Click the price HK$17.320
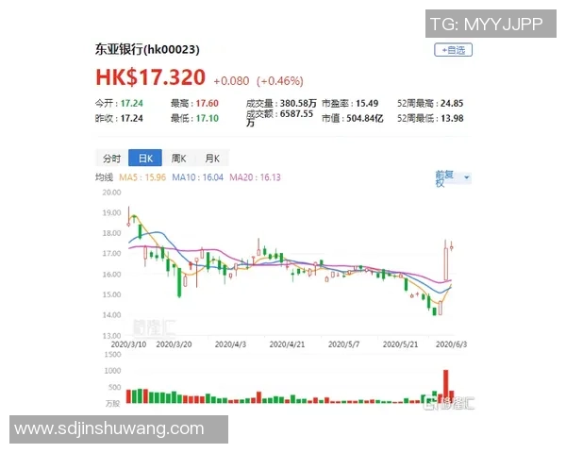Screen dimensions: 566x453 (x=151, y=77)
